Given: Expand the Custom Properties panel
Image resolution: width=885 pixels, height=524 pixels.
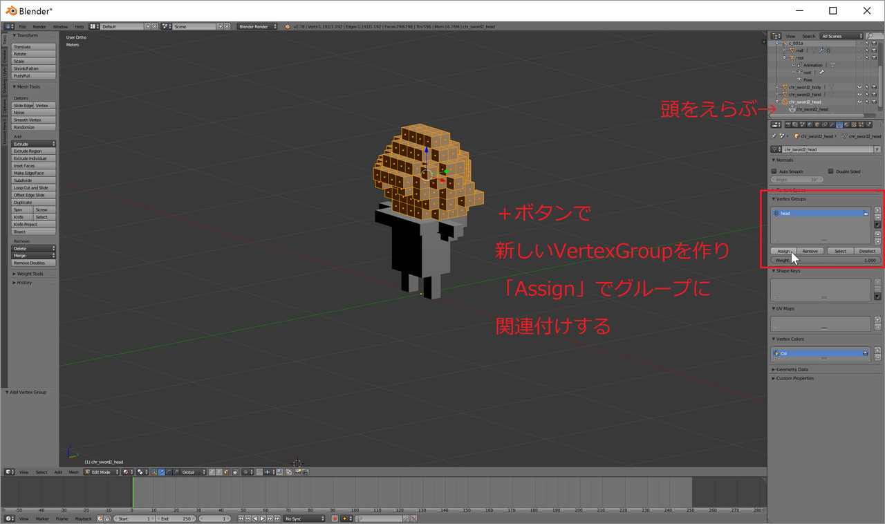Looking at the screenshot, I should click(794, 378).
